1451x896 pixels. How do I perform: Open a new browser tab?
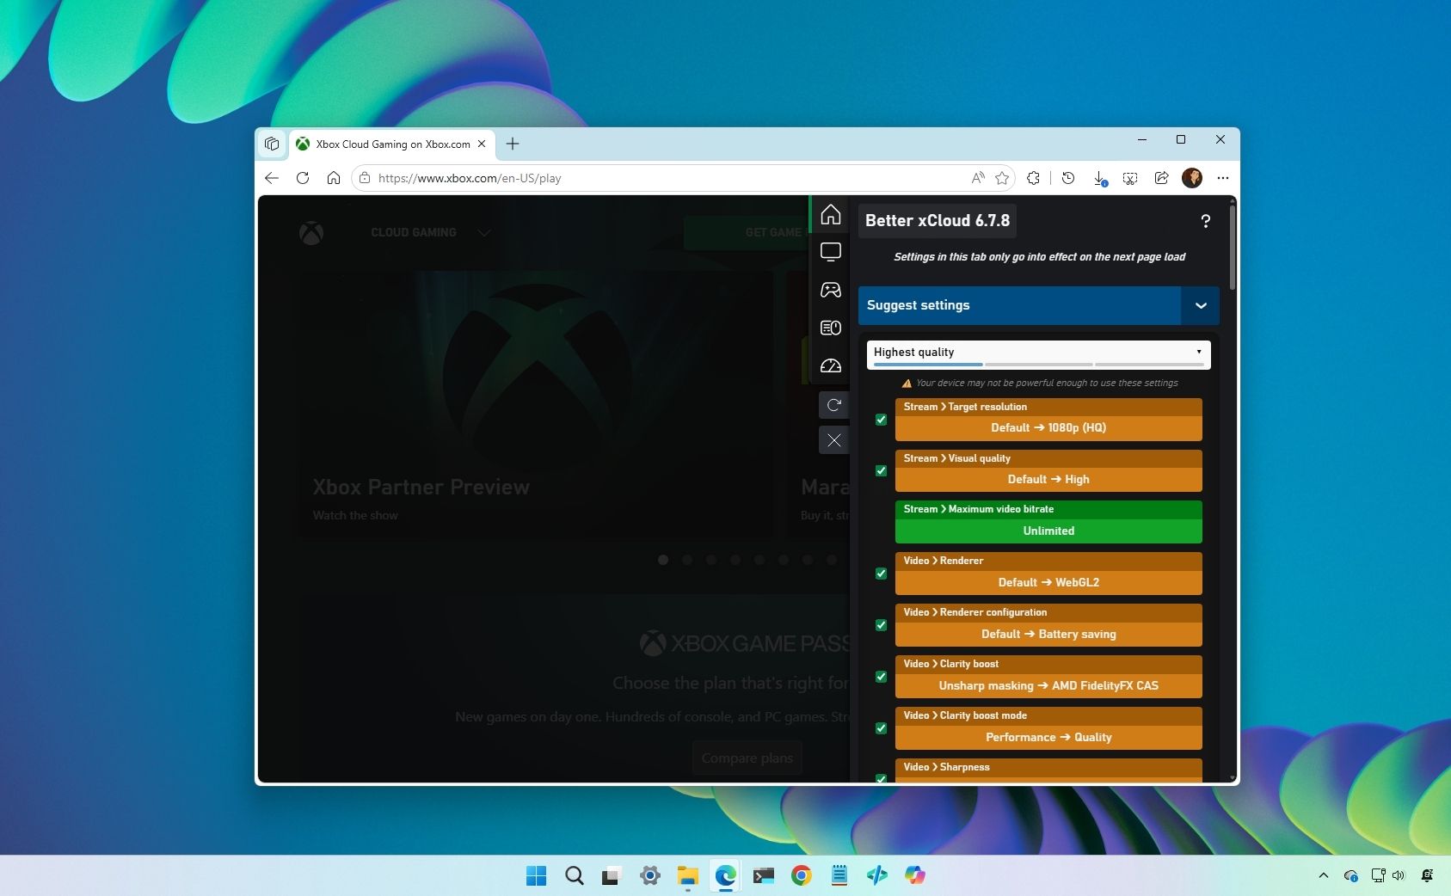(x=513, y=144)
